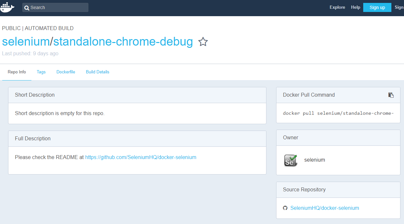Open the Dockerfile tab
404x224 pixels.
[x=66, y=72]
